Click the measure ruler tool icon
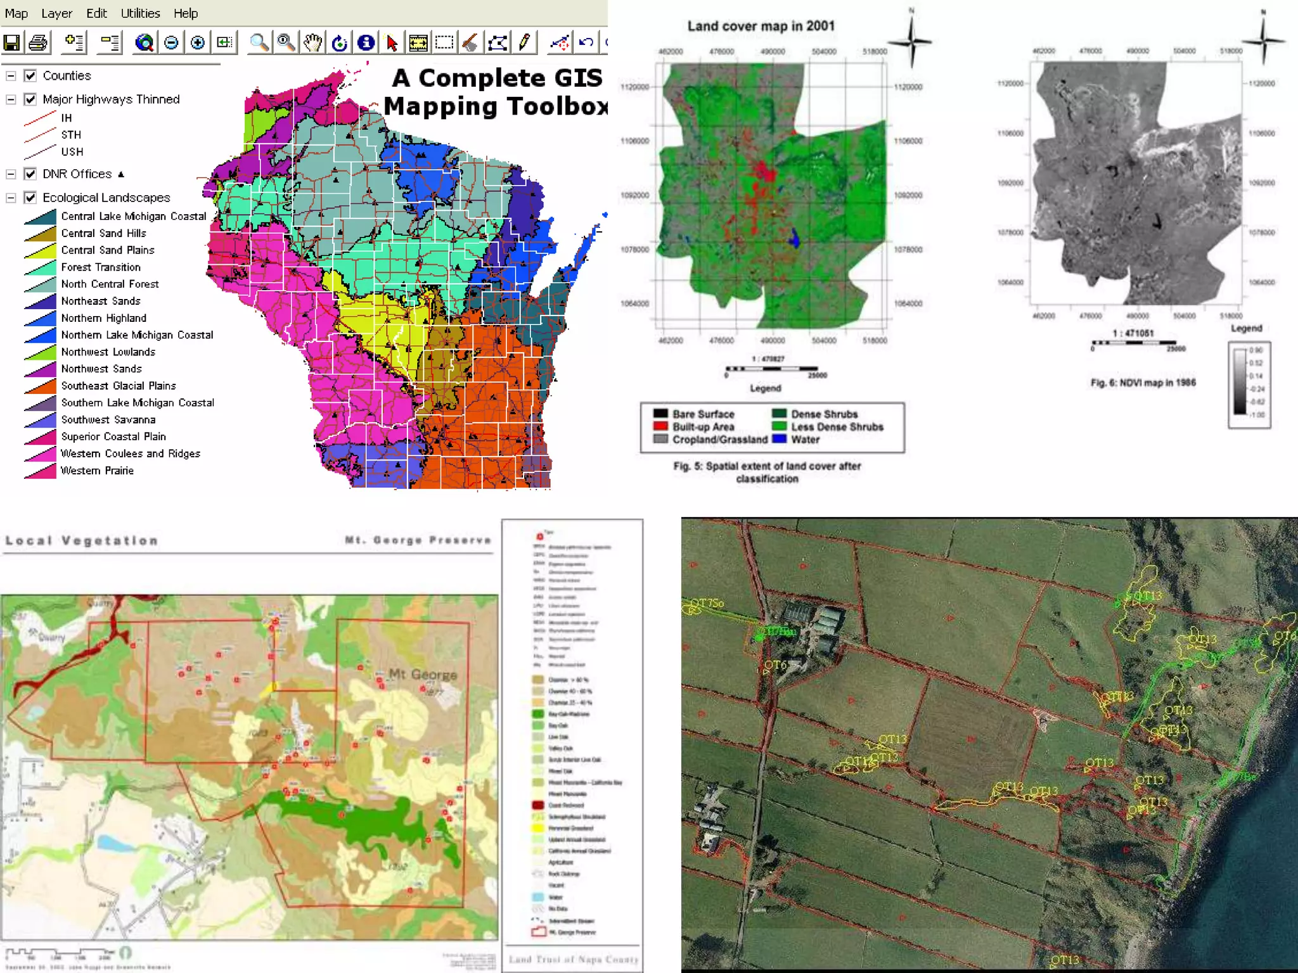Image resolution: width=1298 pixels, height=973 pixels. 418,42
